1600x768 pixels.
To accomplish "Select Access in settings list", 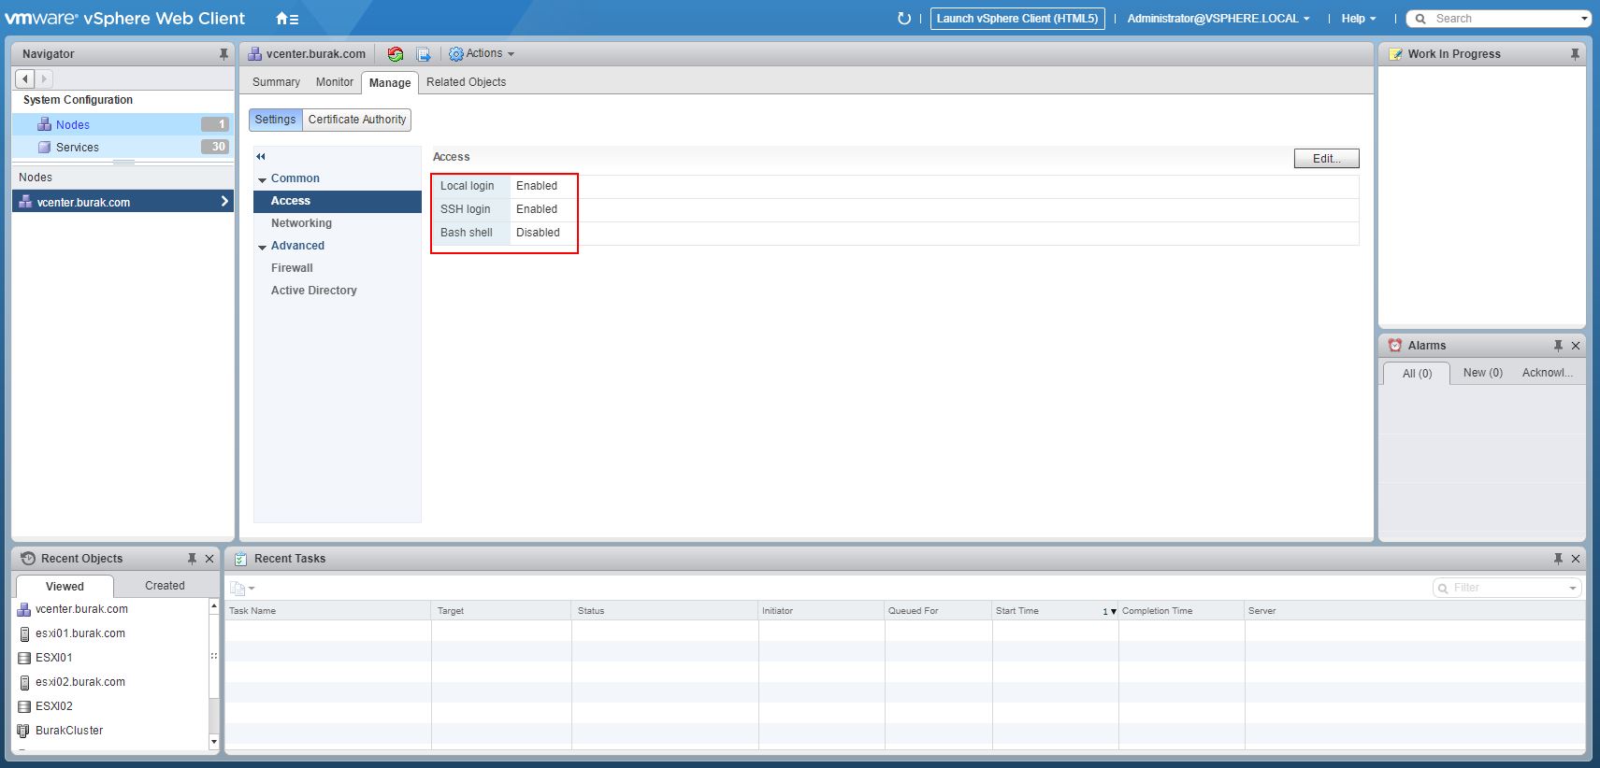I will (x=338, y=201).
